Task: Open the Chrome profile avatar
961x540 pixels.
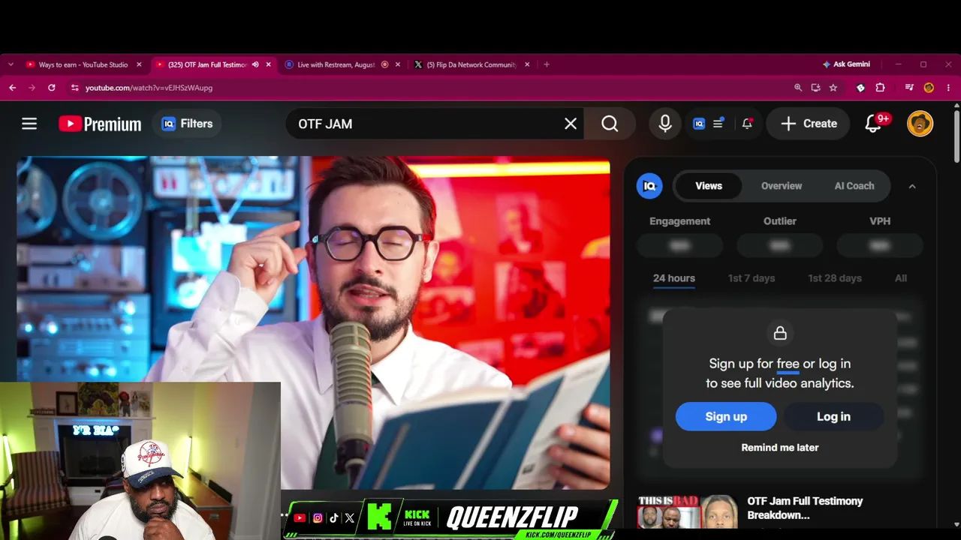Action: [929, 88]
